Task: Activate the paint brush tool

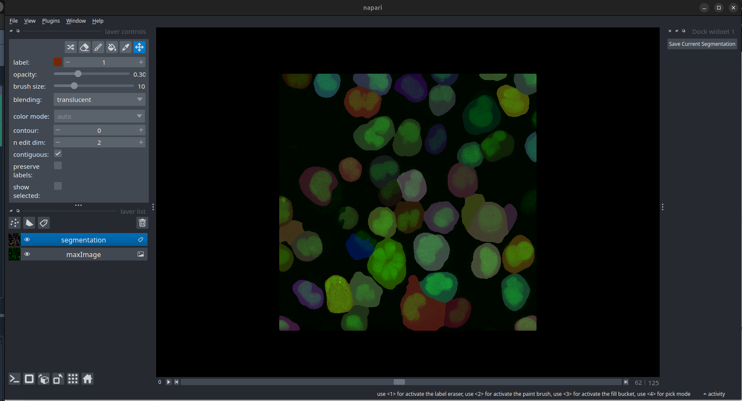Action: tap(98, 47)
